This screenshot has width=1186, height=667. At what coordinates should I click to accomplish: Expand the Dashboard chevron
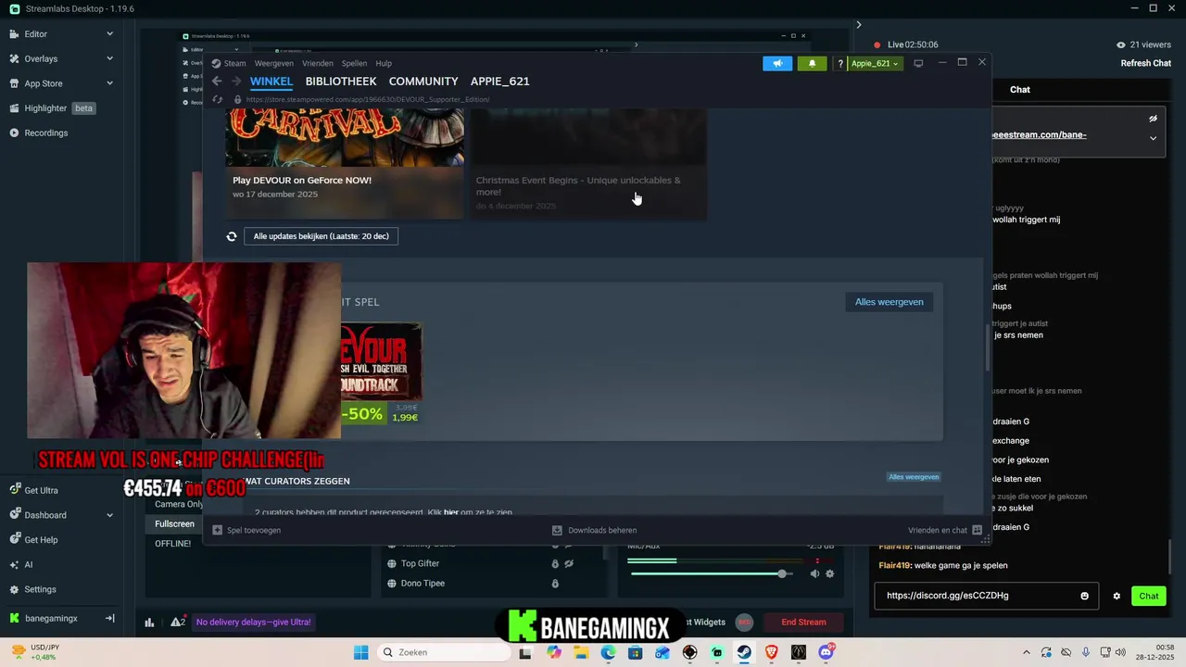109,515
